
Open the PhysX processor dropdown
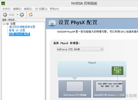click(x=80, y=49)
